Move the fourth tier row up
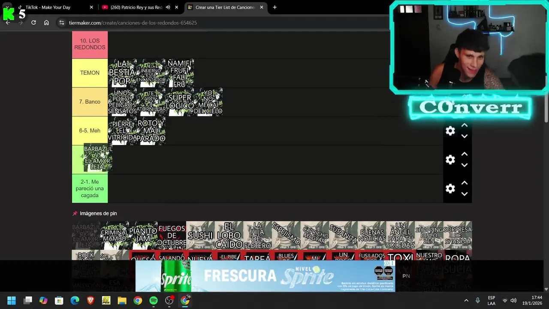The width and height of the screenshot is (549, 309). click(x=464, y=154)
